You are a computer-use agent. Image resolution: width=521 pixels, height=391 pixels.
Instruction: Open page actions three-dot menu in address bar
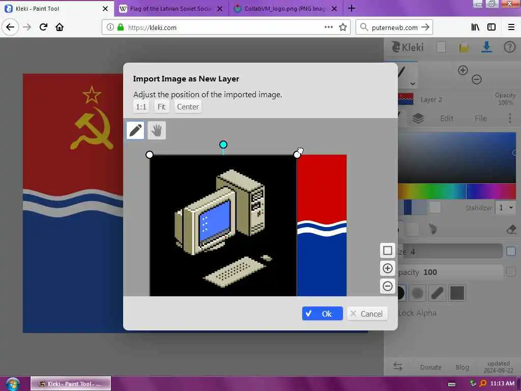coord(329,27)
